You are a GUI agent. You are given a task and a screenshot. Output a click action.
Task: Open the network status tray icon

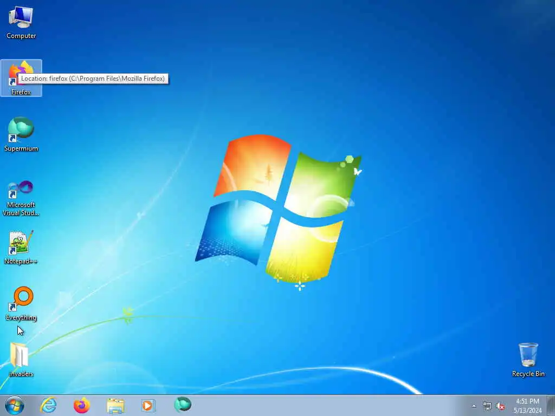[487, 406]
